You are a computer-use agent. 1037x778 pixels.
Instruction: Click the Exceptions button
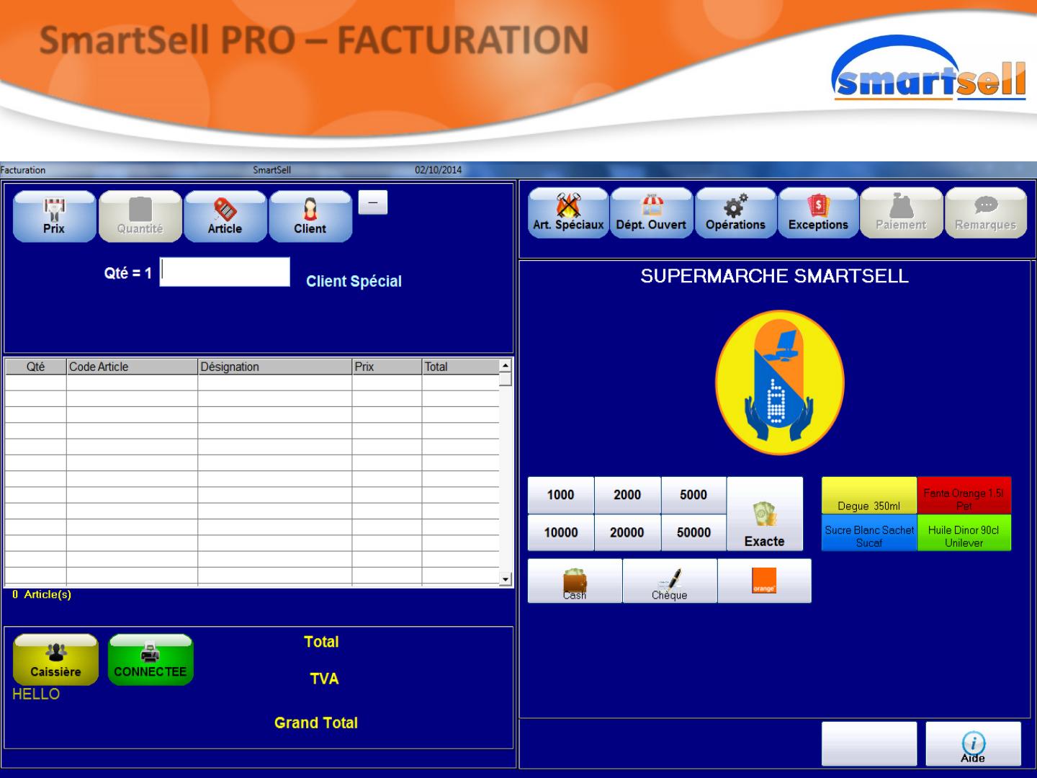click(818, 213)
